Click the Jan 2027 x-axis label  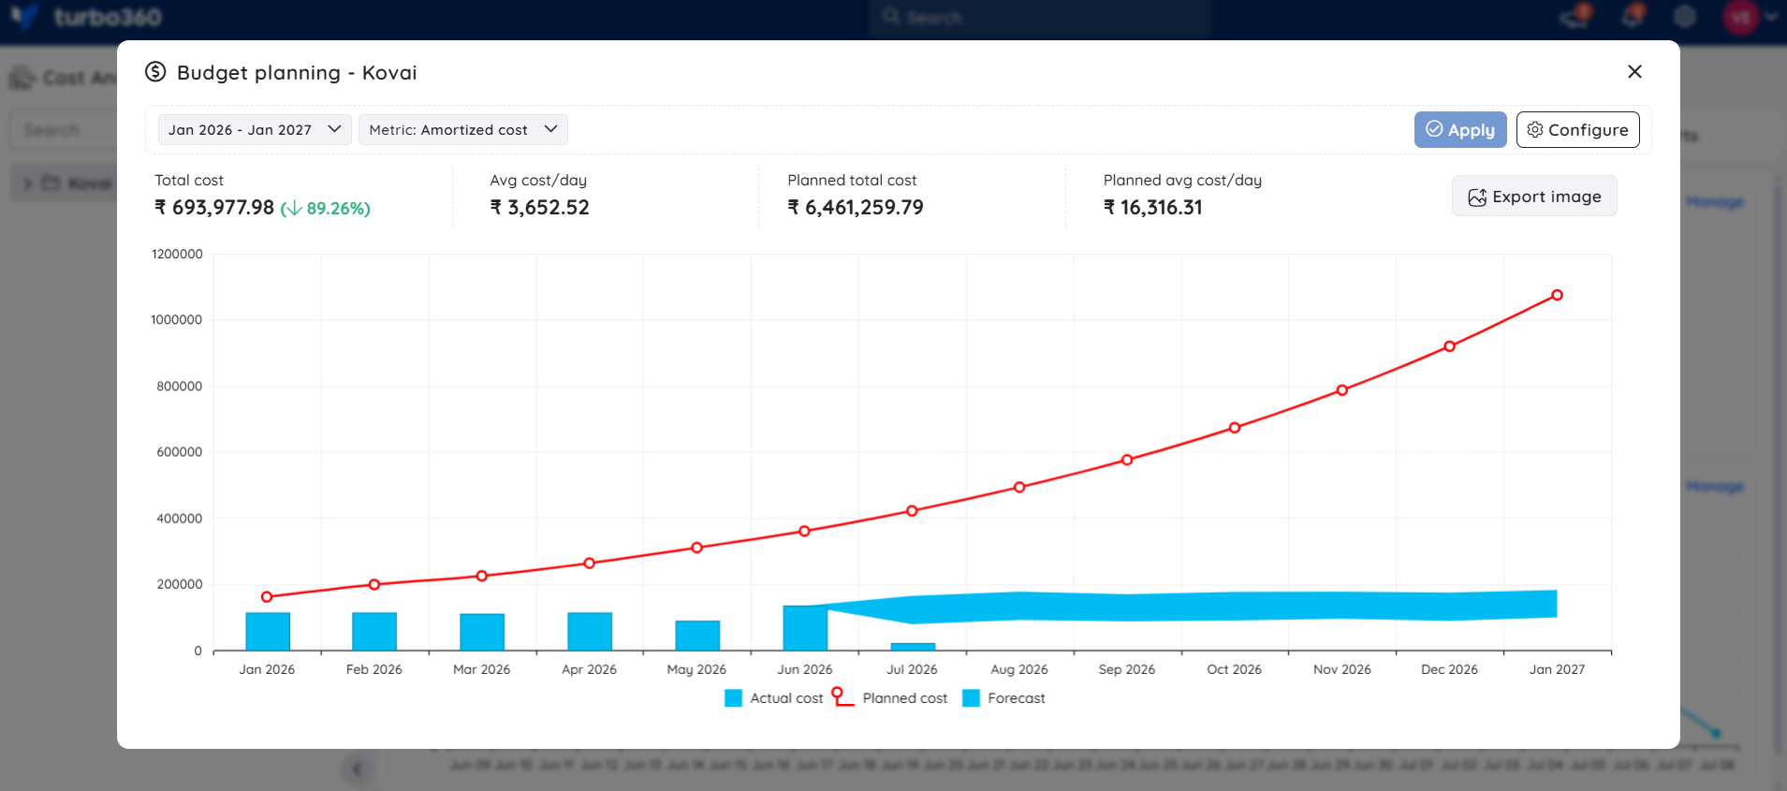(1557, 669)
